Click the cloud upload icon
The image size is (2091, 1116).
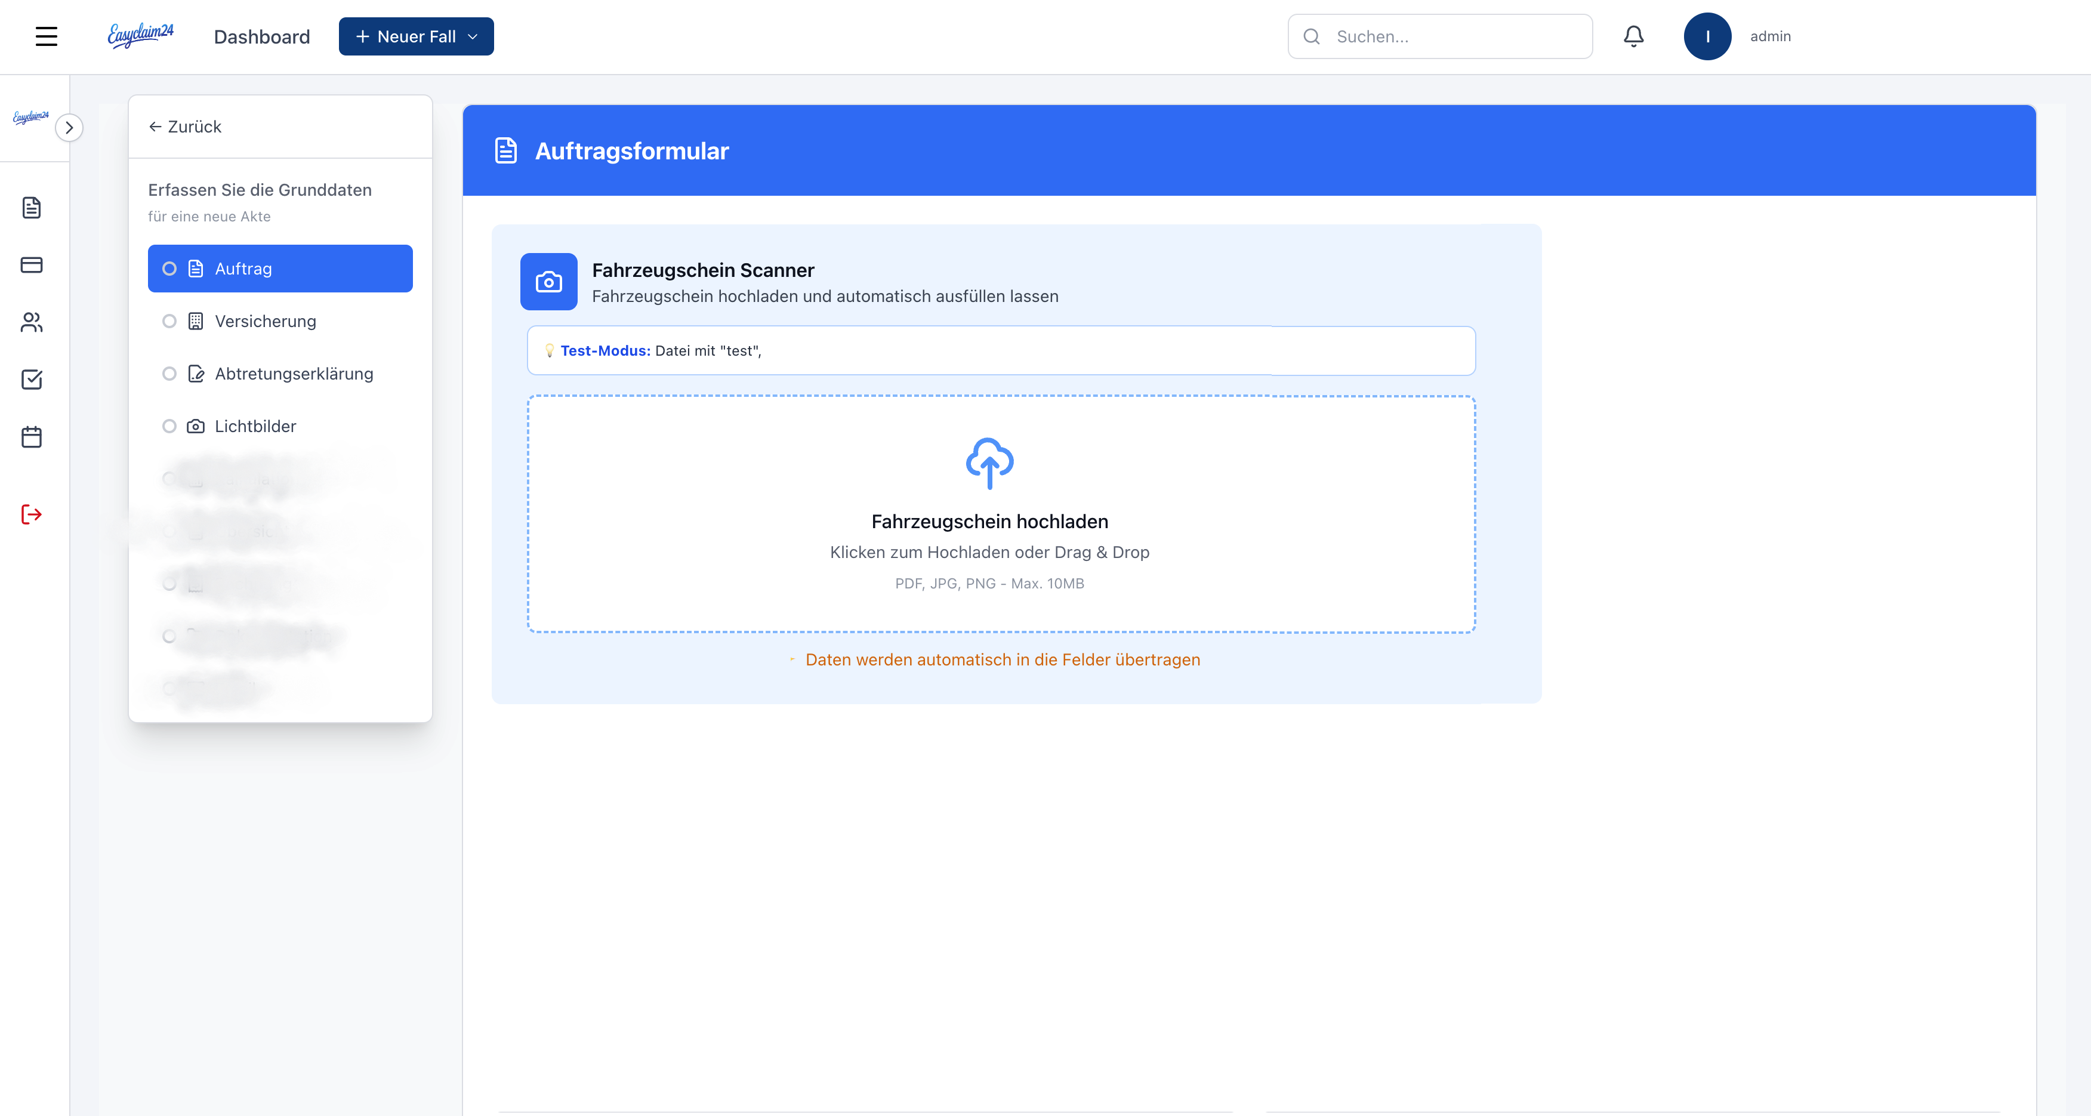(989, 464)
